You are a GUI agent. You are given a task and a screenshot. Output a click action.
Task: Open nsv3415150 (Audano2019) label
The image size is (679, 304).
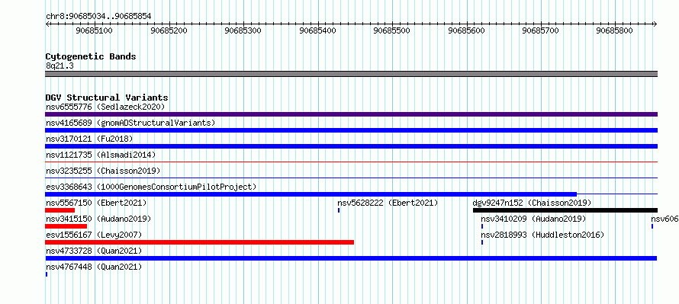pos(98,219)
